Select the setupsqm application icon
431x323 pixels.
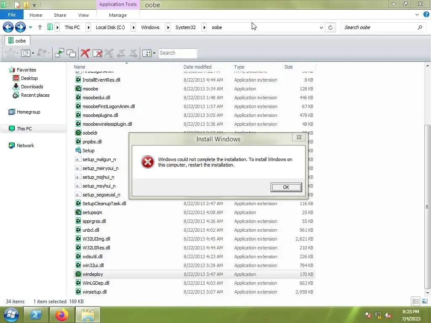78,212
